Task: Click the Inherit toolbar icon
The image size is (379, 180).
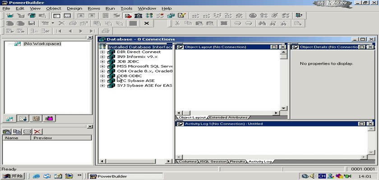Action: (21, 16)
